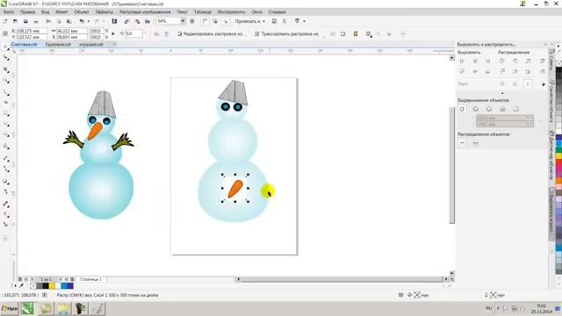Click the Страница 1 page tab

tap(90, 279)
